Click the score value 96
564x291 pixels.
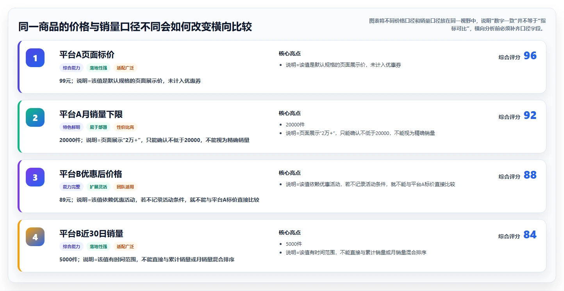pyautogui.click(x=530, y=56)
